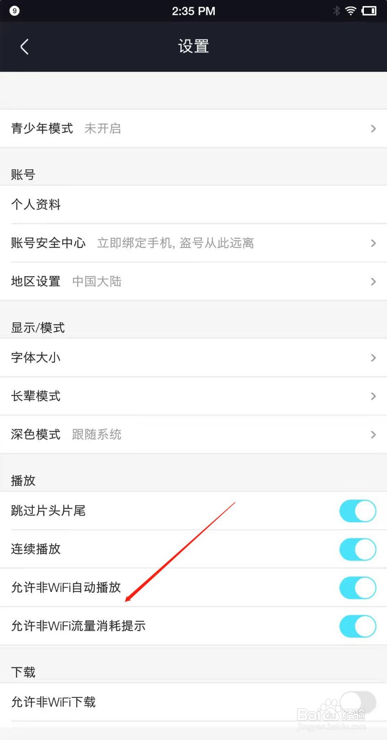Open 长辈模式 chevron arrow

pos(373,396)
